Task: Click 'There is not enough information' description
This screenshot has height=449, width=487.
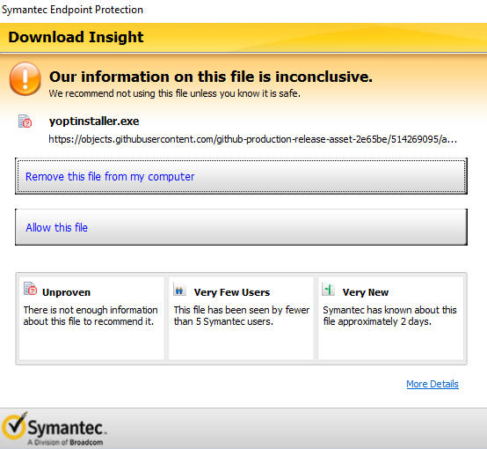Action: tap(91, 315)
